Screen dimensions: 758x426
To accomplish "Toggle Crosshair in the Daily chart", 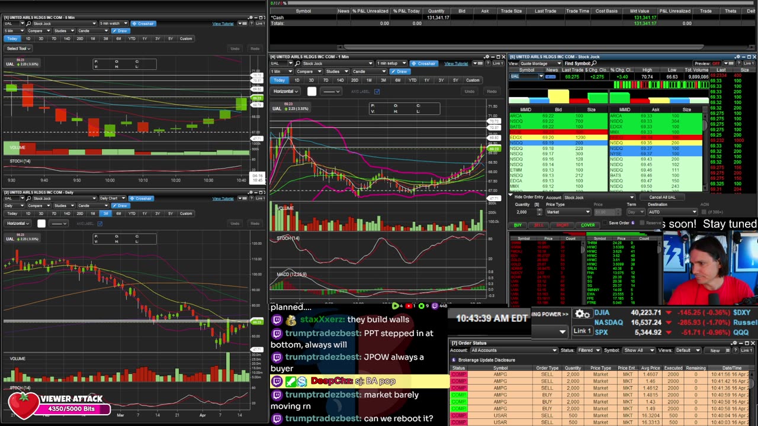I will point(140,199).
